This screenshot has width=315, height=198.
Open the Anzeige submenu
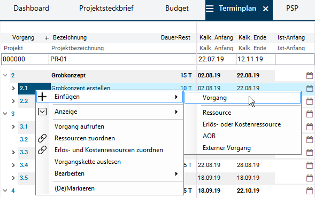(x=110, y=112)
